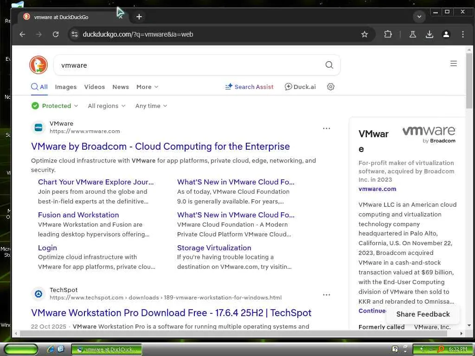Open VMware by Broadcom Cloud Computing result
This screenshot has height=356, width=475.
pos(160,146)
